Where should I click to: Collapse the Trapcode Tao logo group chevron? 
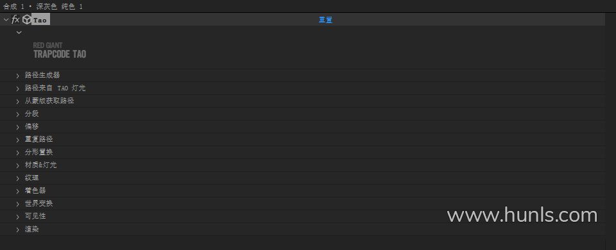(x=19, y=33)
